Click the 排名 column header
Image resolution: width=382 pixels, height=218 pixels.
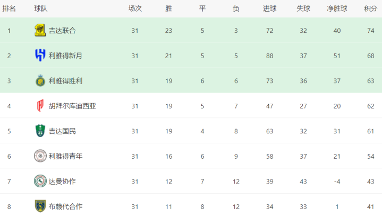click(9, 9)
